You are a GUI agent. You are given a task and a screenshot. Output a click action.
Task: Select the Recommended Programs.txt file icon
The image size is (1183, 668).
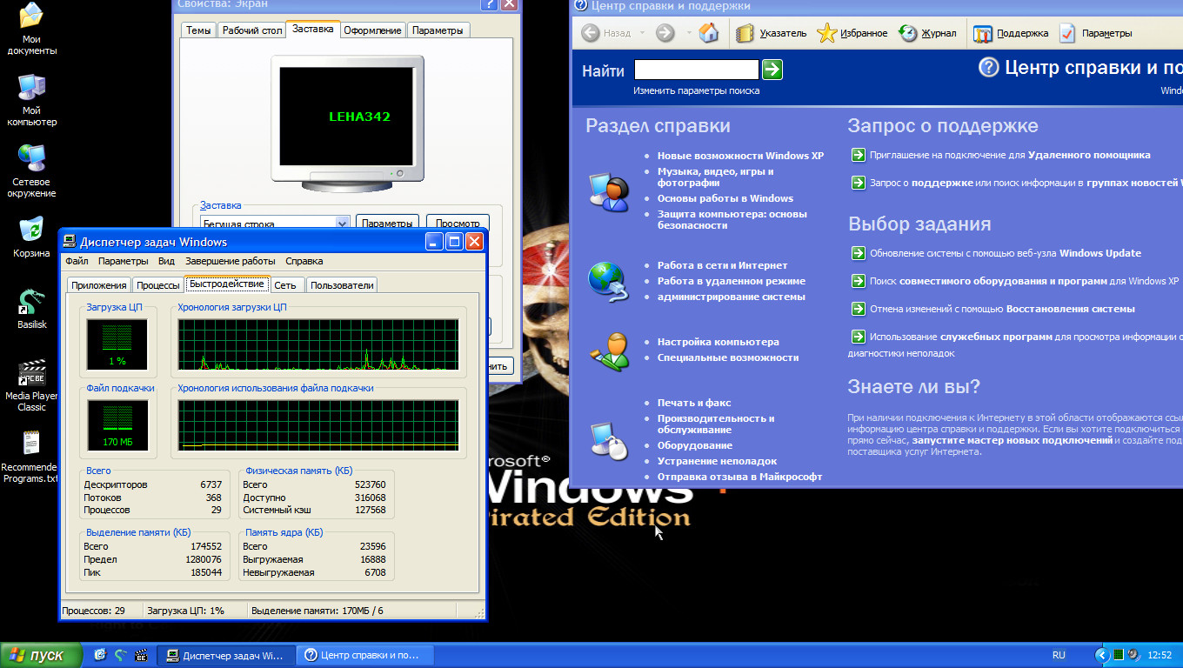click(30, 457)
